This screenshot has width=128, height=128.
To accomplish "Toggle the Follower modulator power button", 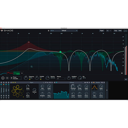I will [x=54, y=82].
